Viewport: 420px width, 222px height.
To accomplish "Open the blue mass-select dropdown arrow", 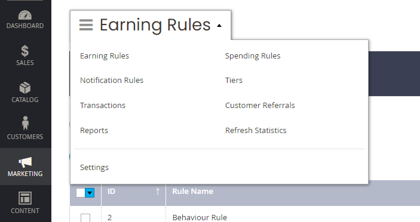I will [x=90, y=193].
